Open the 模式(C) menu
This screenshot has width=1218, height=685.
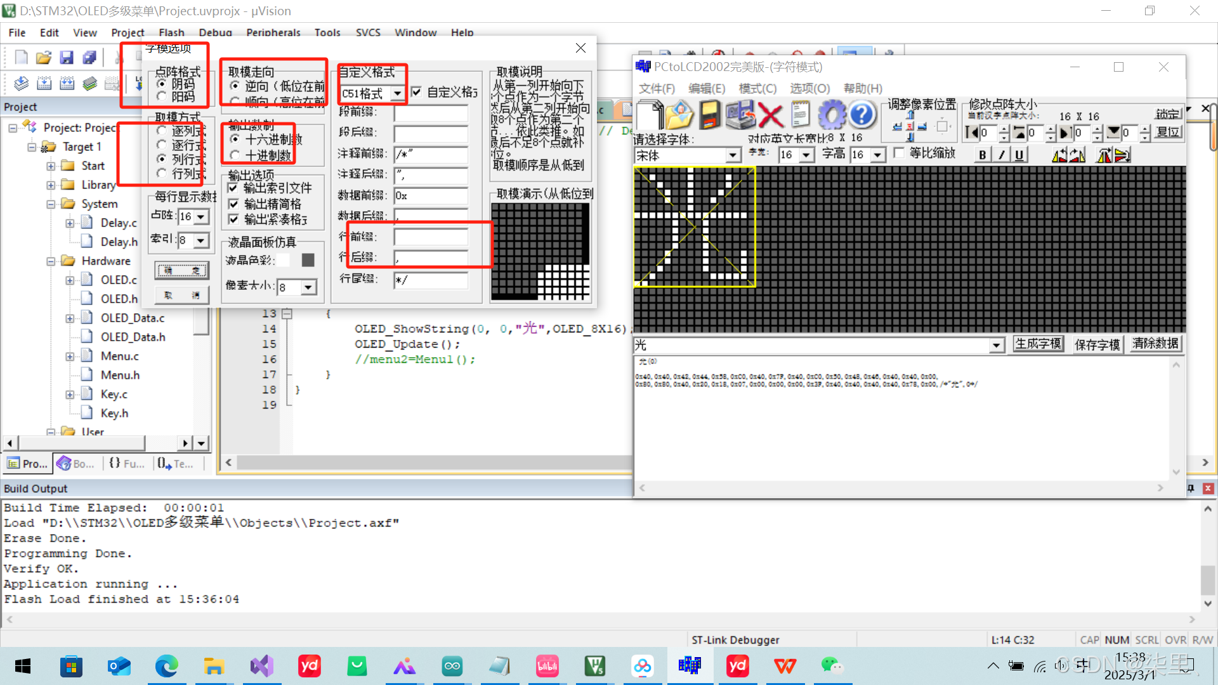pos(757,88)
